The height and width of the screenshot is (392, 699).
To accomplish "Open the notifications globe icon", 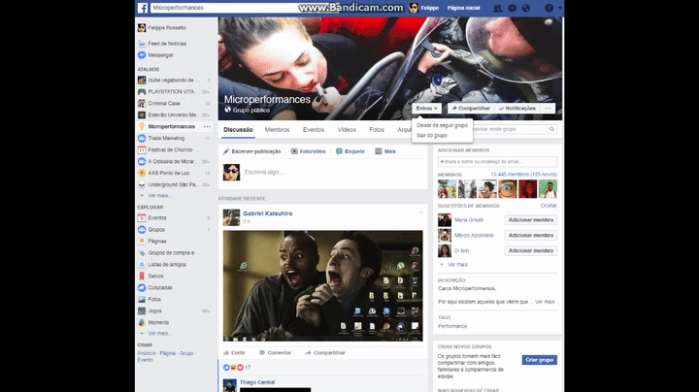I will (525, 8).
